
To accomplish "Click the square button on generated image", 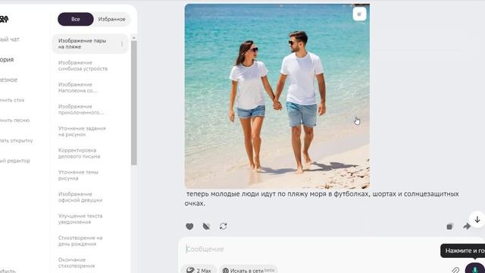I will (359, 14).
